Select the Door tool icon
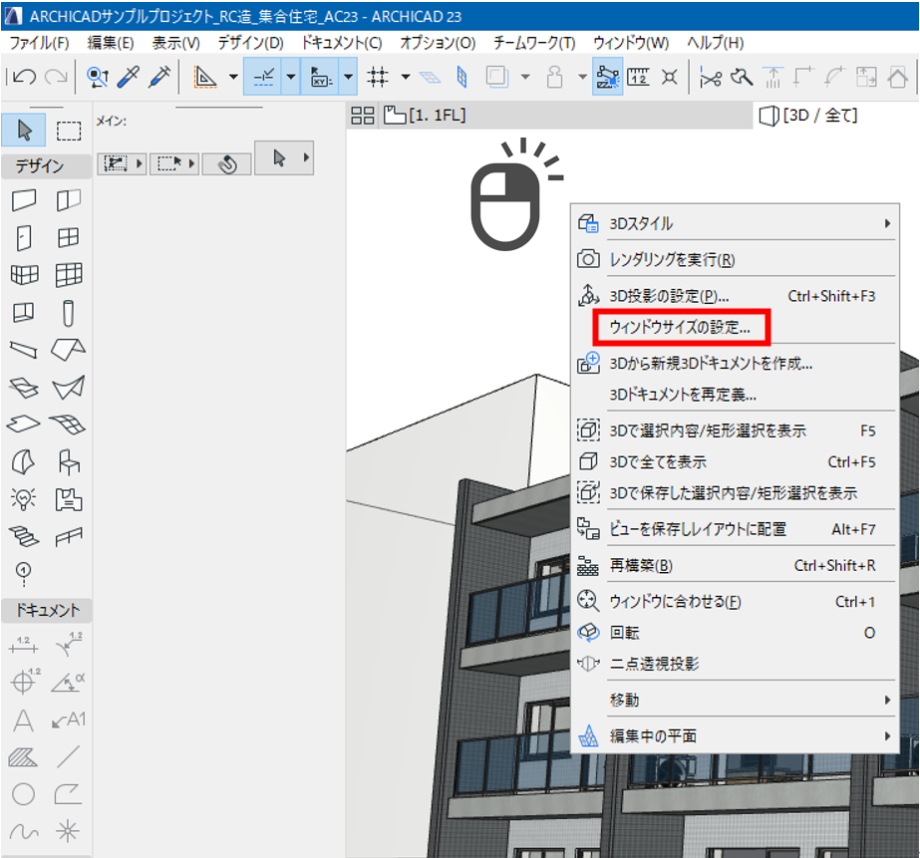The image size is (920, 858). pyautogui.click(x=24, y=238)
